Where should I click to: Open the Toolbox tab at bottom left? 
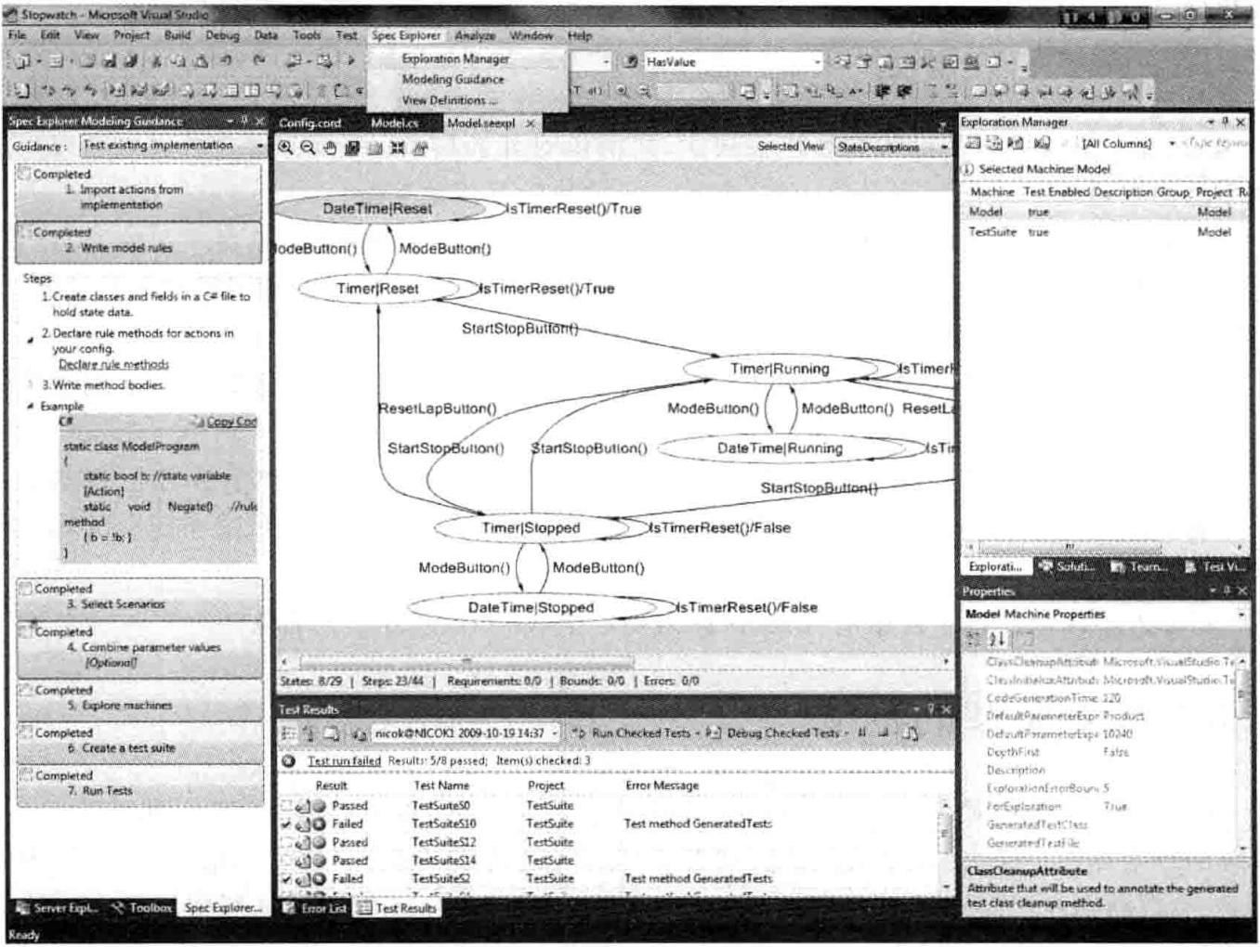(x=142, y=908)
